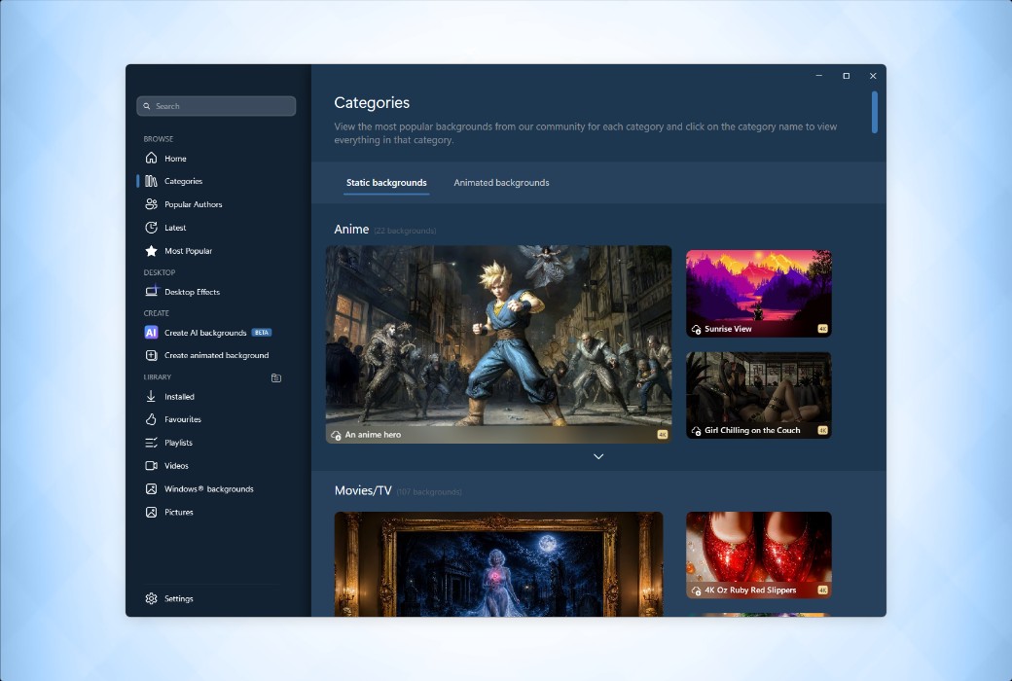1012x681 pixels.
Task: Click the Windows backgrounds image icon
Action: [x=151, y=488]
